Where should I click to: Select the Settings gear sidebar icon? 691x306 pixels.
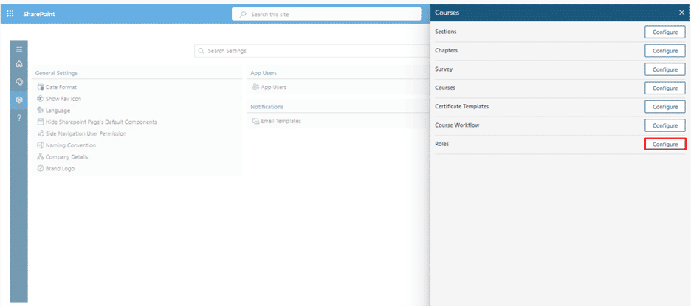[19, 100]
